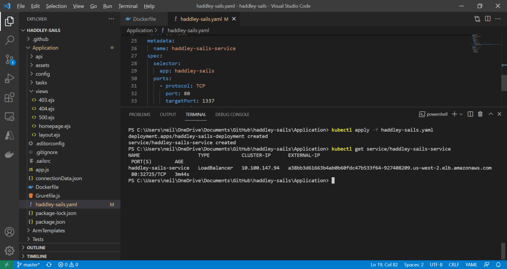This screenshot has width=507, height=269.
Task: Collapse the OUTLINE section
Action: coord(36,248)
